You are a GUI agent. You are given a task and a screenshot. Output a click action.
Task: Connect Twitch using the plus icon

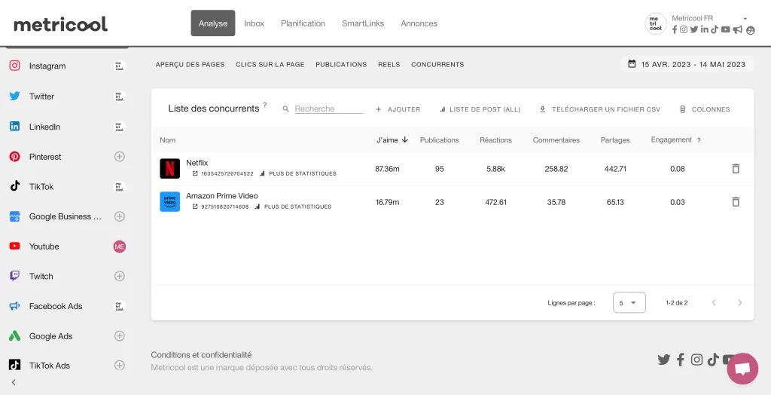click(119, 276)
